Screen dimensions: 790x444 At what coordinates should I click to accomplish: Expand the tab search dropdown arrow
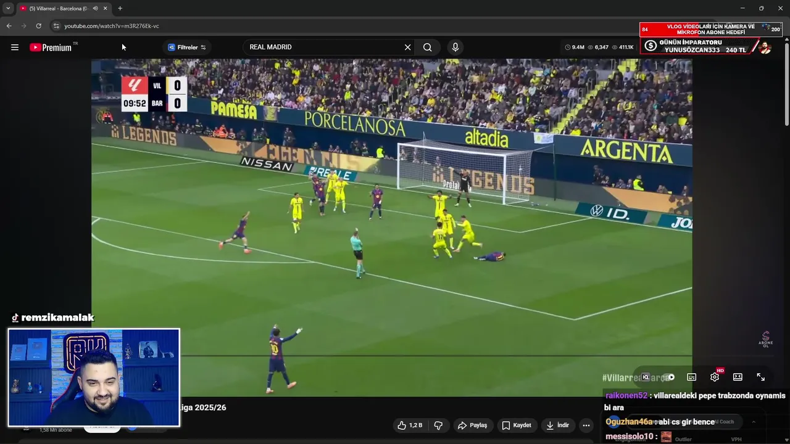coord(8,8)
